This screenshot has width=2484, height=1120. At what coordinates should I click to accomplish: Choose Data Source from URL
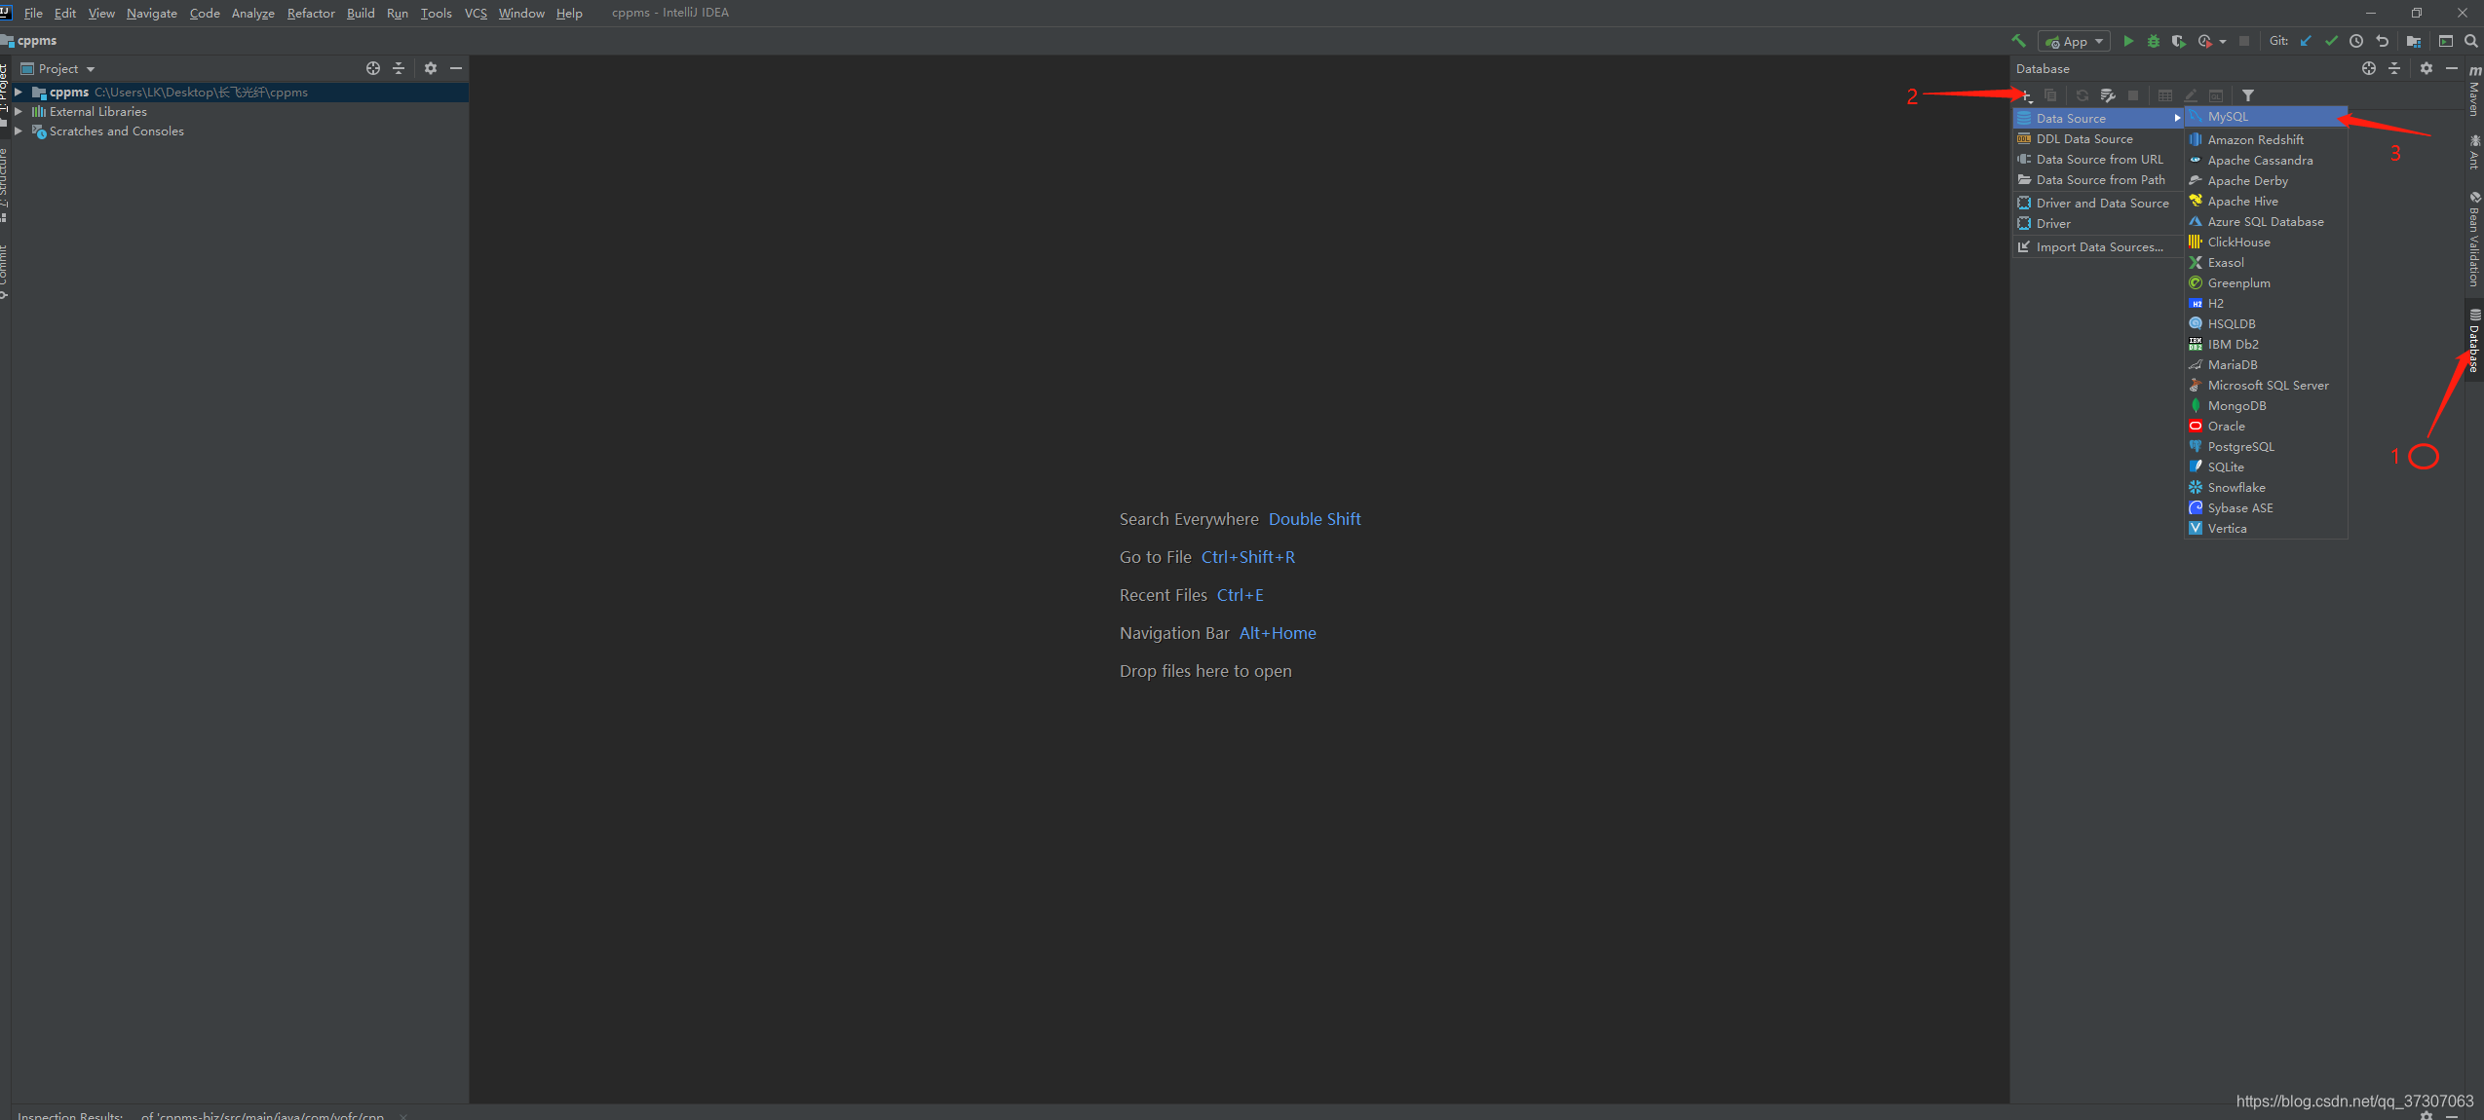[2099, 160]
